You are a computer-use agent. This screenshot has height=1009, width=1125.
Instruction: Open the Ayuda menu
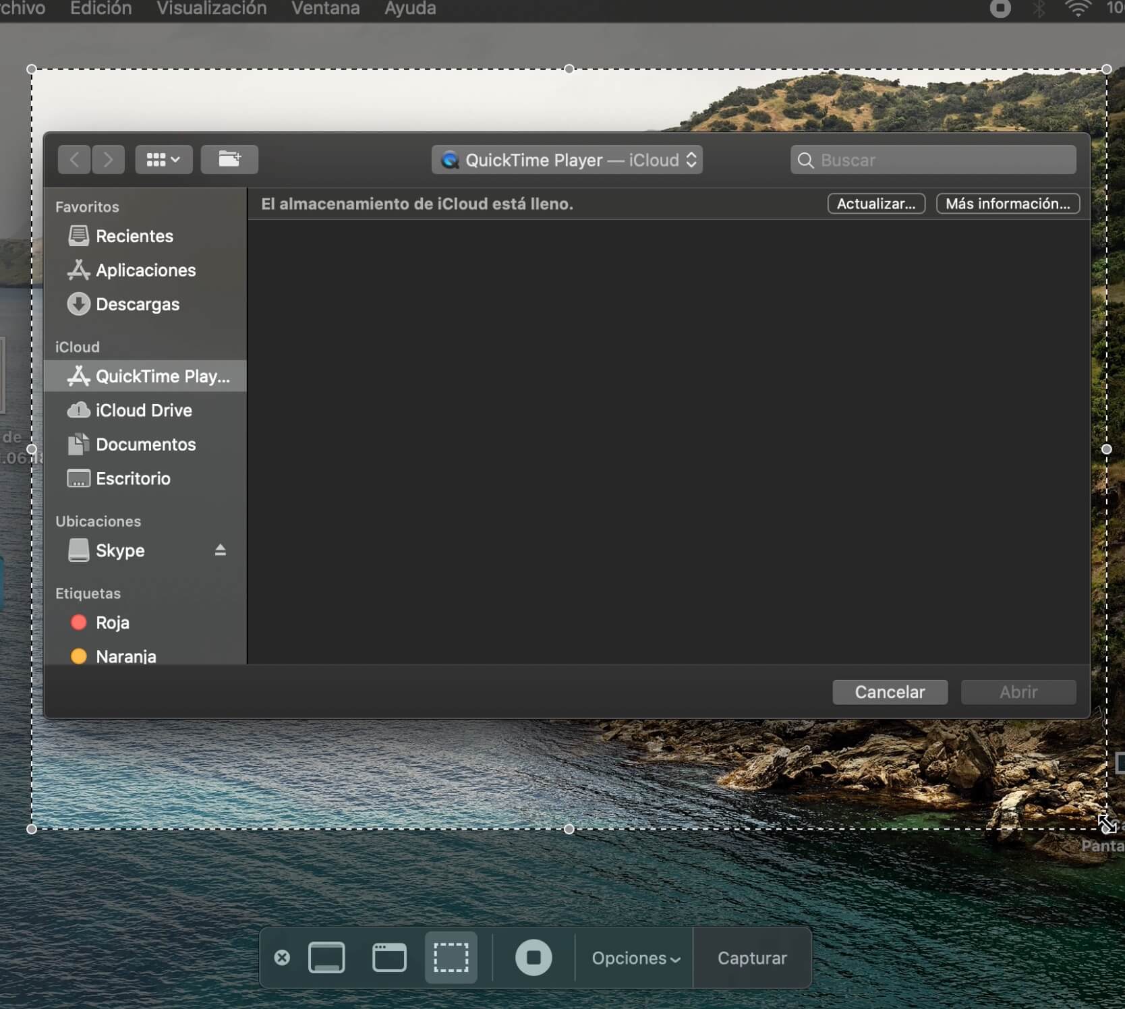[x=410, y=9]
